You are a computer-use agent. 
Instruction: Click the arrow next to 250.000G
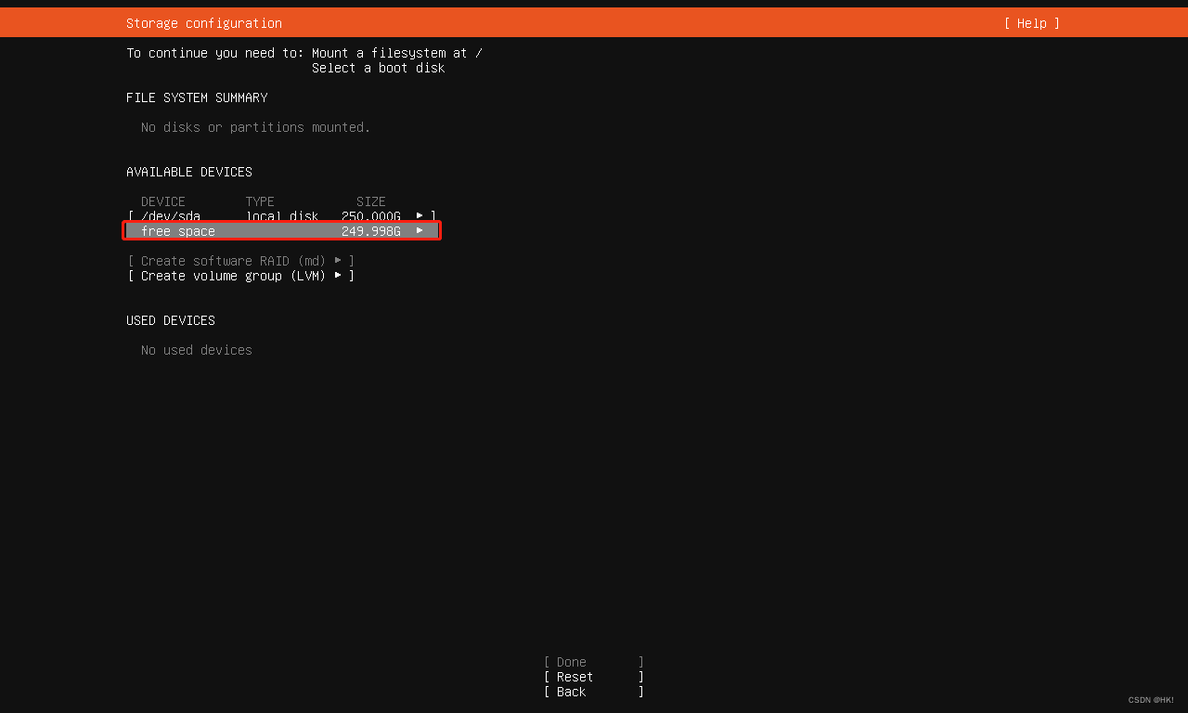pos(420,215)
